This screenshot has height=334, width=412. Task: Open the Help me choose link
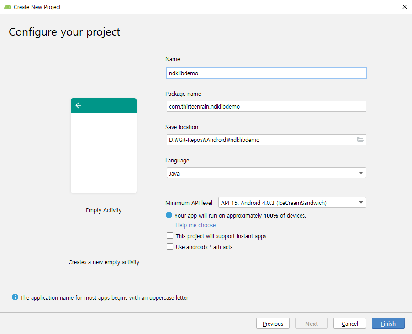(195, 225)
